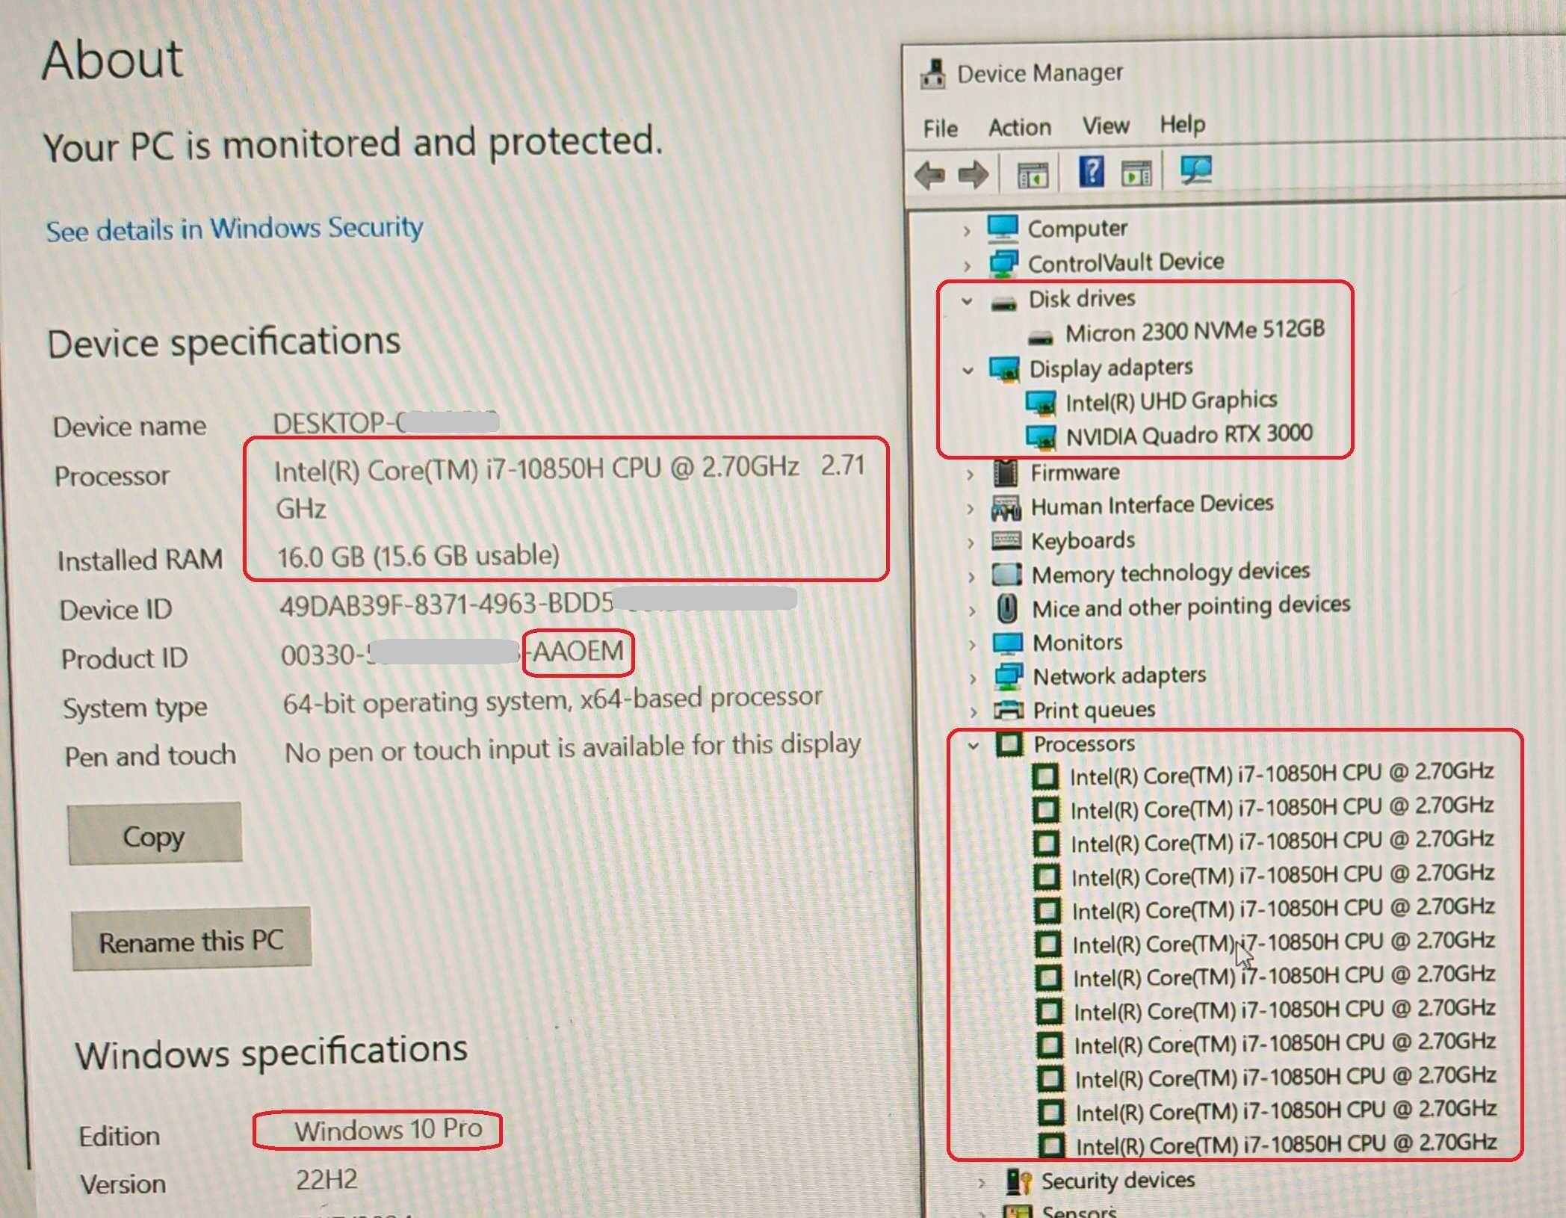Click the Network adapters category icon
This screenshot has height=1218, width=1566.
coord(1009,676)
